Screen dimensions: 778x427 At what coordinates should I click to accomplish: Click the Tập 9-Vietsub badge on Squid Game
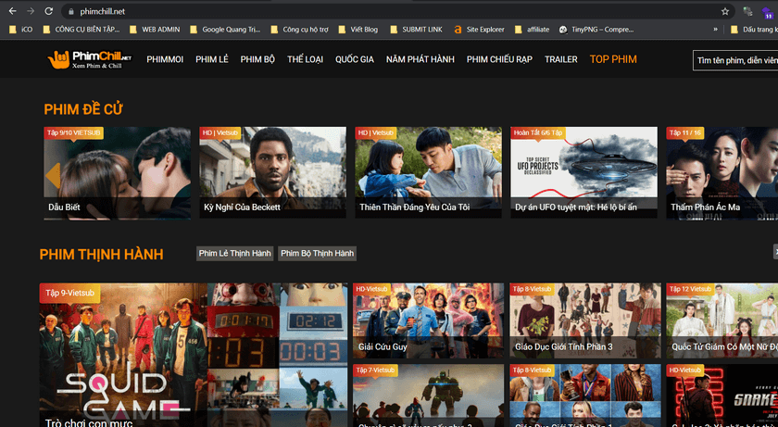[69, 293]
